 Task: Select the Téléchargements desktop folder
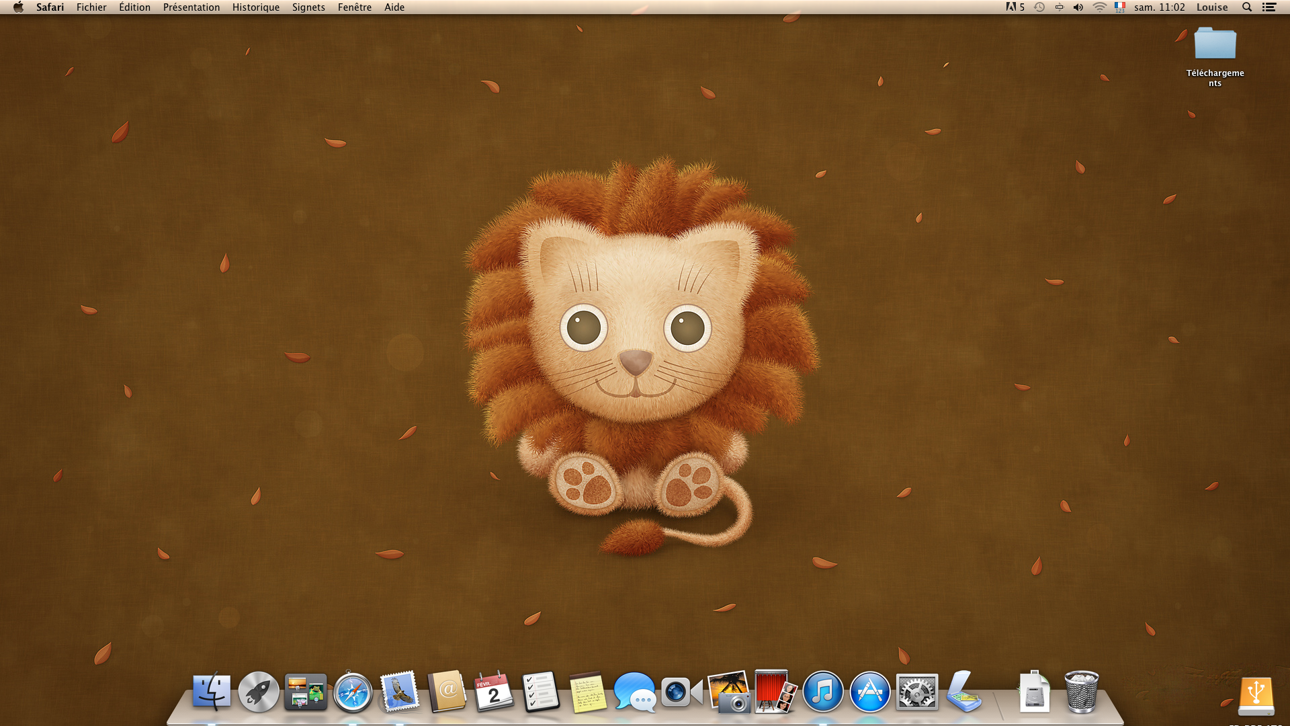point(1215,44)
